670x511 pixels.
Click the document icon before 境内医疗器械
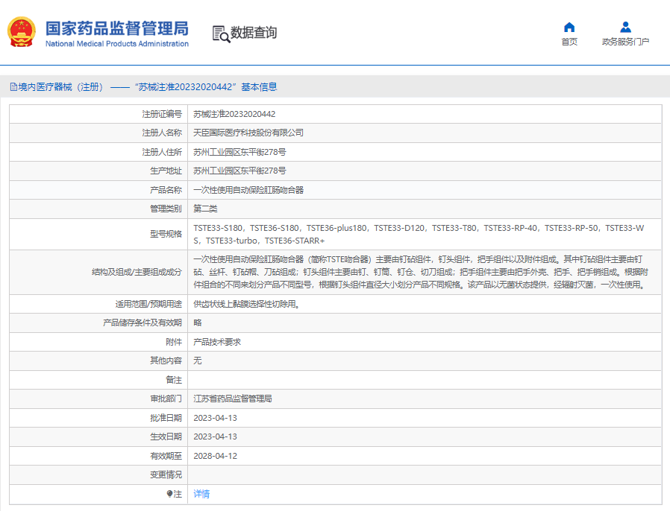[x=13, y=87]
